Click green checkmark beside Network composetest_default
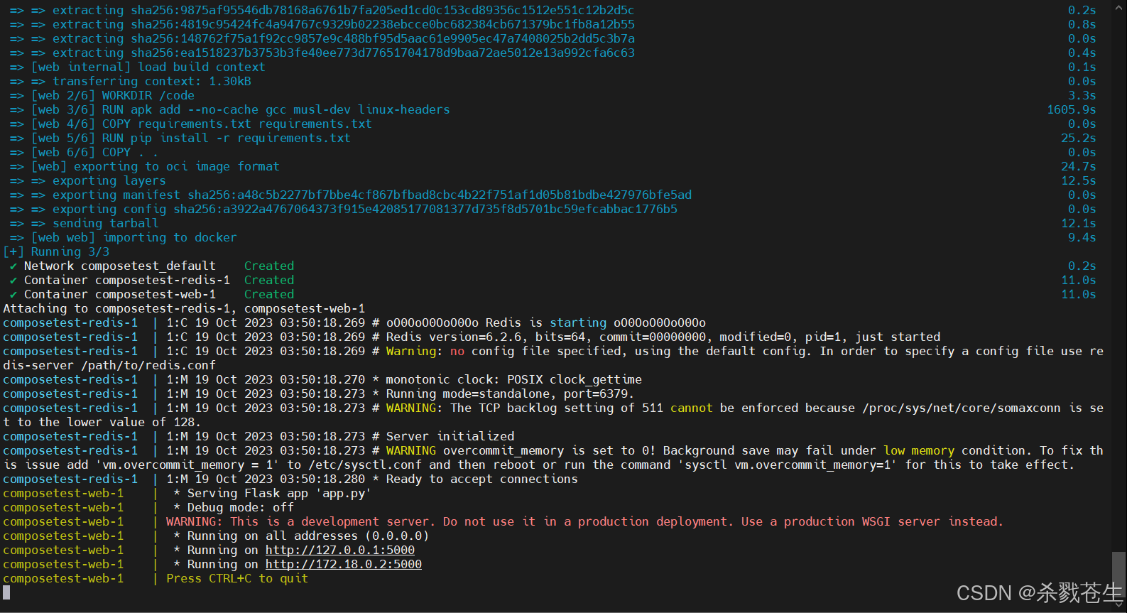This screenshot has height=613, width=1127. (13, 266)
